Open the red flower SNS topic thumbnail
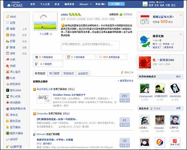Screen dimensions: 187x150 (x=145, y=62)
